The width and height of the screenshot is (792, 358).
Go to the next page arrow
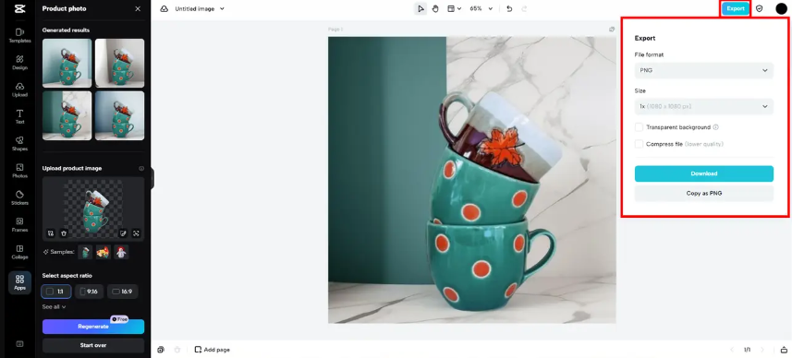(x=762, y=350)
